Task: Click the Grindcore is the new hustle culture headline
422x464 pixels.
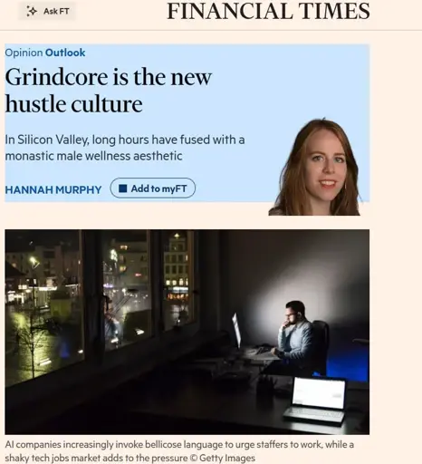Action: coord(109,91)
